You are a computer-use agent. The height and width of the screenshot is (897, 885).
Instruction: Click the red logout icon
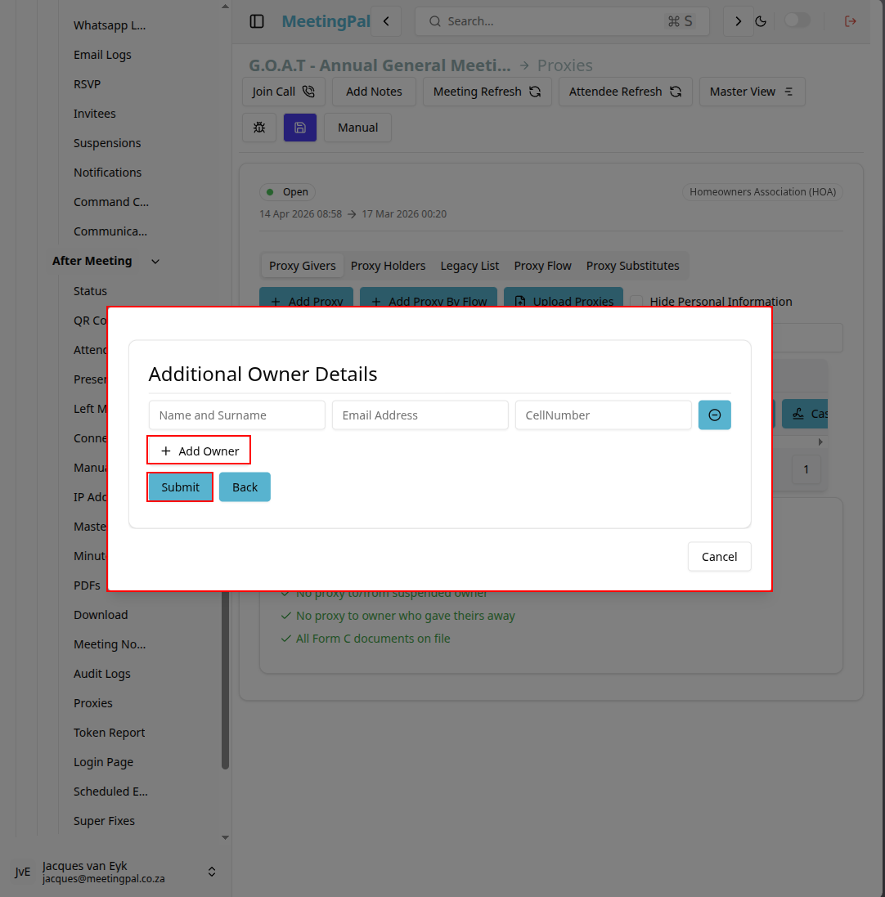tap(850, 21)
